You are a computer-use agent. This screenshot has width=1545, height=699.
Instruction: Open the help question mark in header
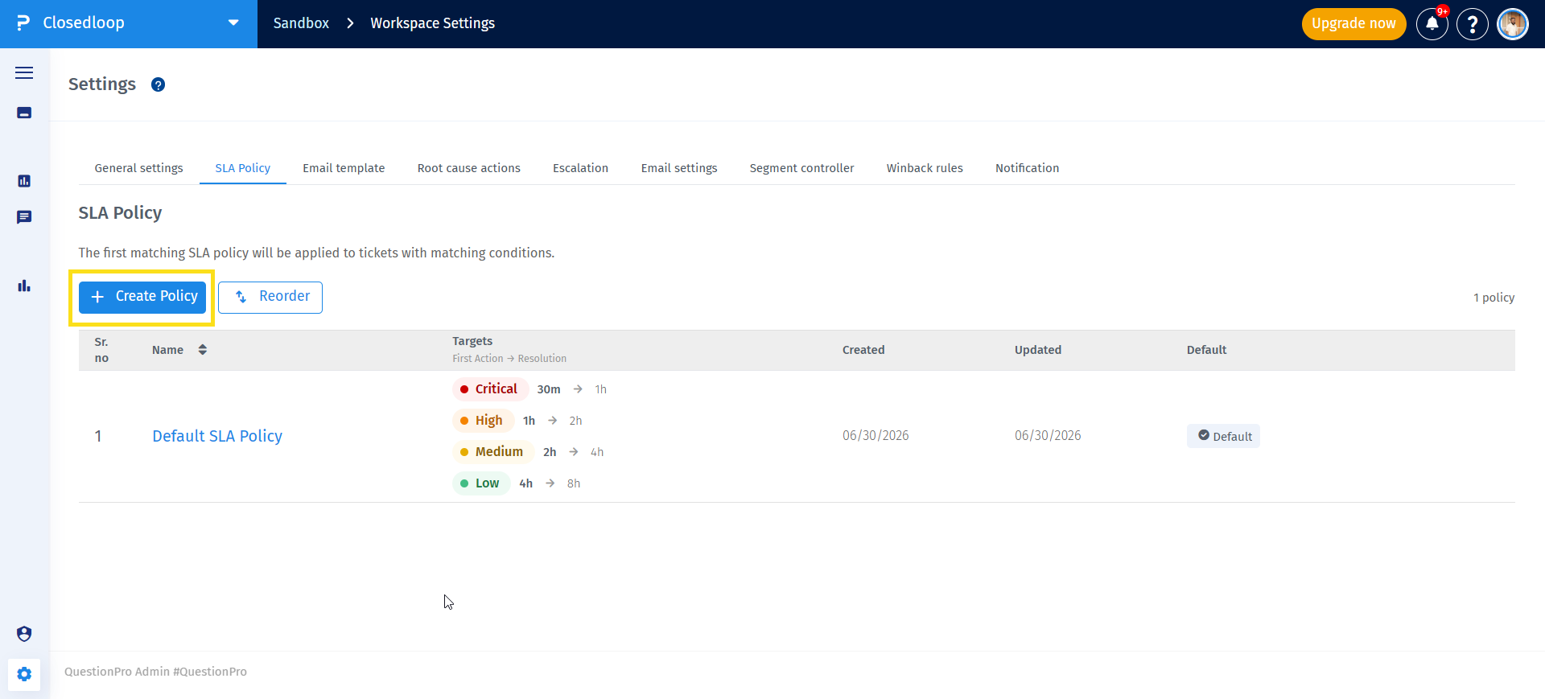point(1473,24)
